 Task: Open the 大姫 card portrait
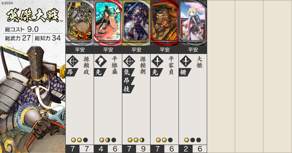pyautogui.click(x=193, y=23)
